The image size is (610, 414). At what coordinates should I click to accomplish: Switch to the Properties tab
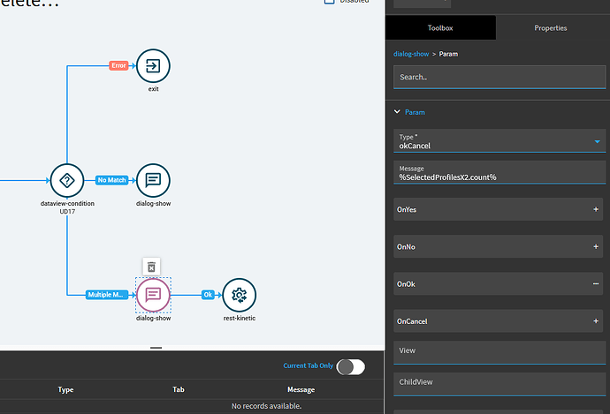[551, 28]
